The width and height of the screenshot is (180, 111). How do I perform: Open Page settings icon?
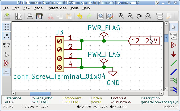point(19,16)
